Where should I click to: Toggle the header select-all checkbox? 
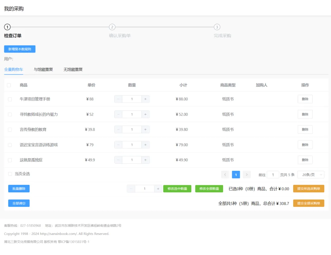pyautogui.click(x=9, y=85)
